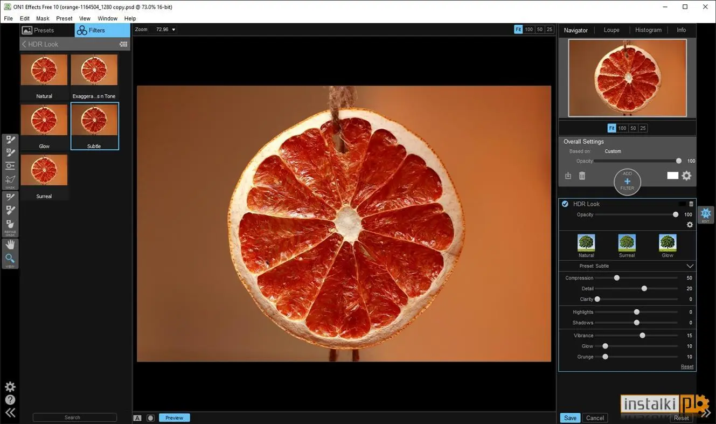
Task: Open the gear settings in Overall Settings
Action: click(x=686, y=176)
